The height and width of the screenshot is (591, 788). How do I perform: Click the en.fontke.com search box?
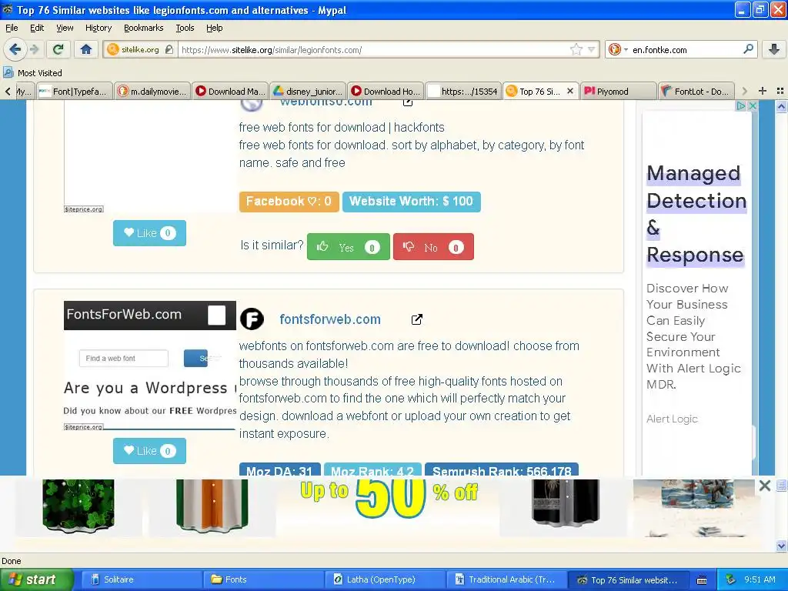coord(686,50)
